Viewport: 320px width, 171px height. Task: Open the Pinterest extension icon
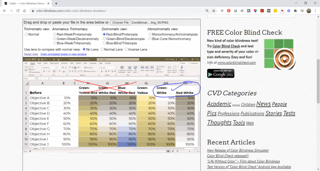(x=228, y=11)
